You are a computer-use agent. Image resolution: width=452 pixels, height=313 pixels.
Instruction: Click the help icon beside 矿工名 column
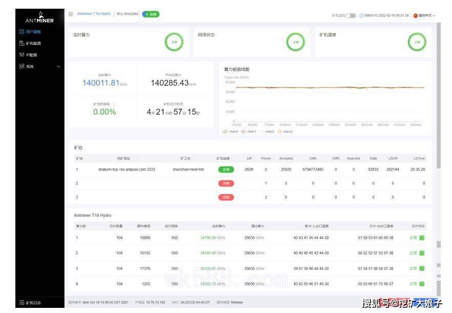195,158
